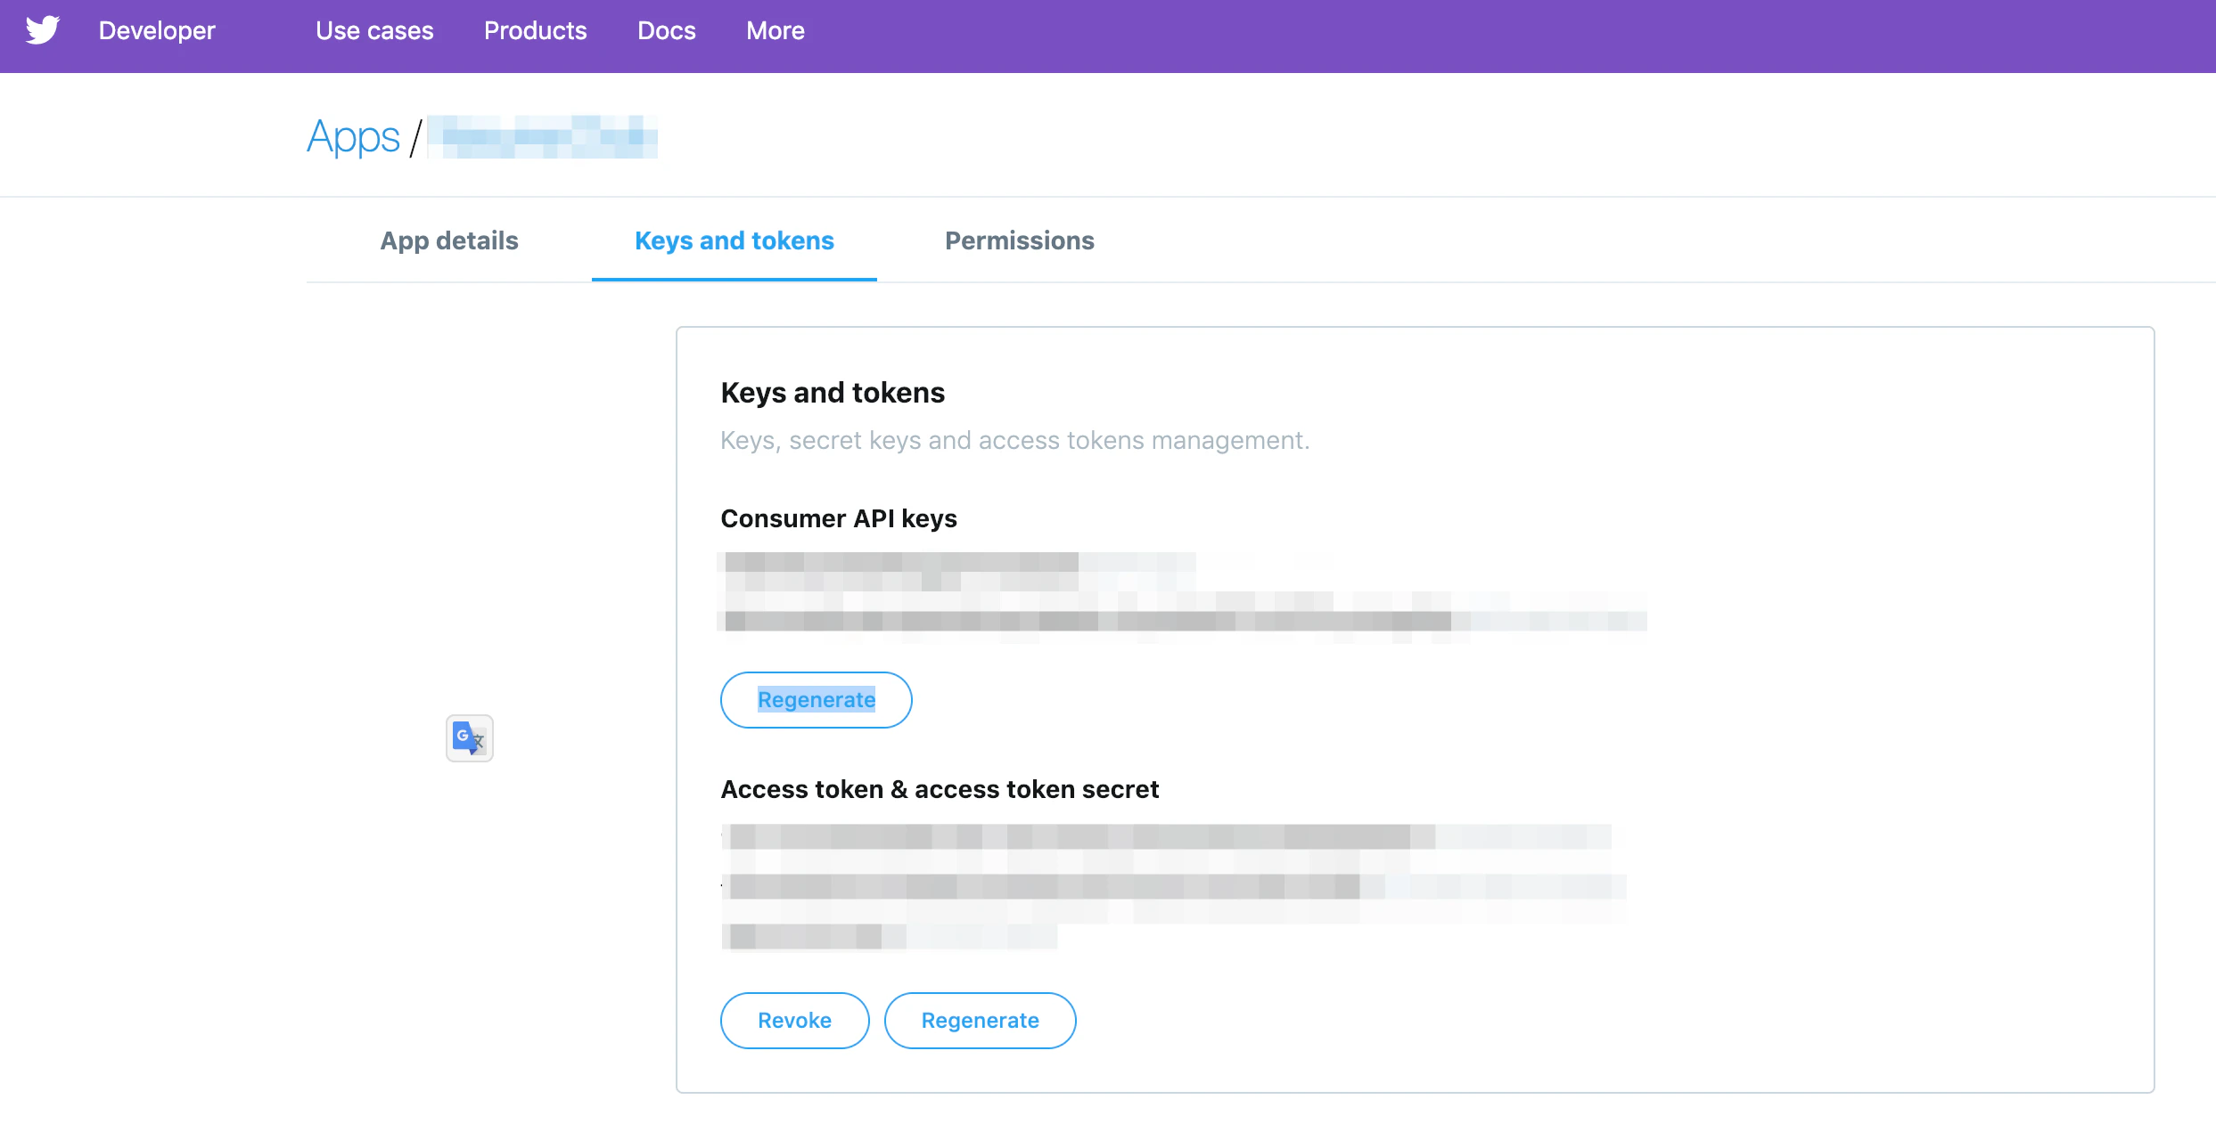Viewport: 2216px width, 1124px height.
Task: Click the Consumer API keys heading
Action: coord(839,518)
